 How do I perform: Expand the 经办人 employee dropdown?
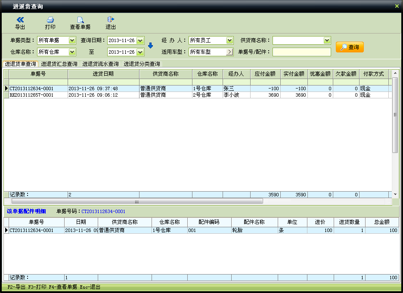[x=229, y=40]
